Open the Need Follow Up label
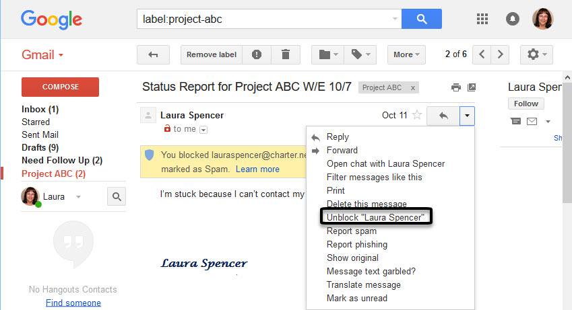 [x=62, y=160]
